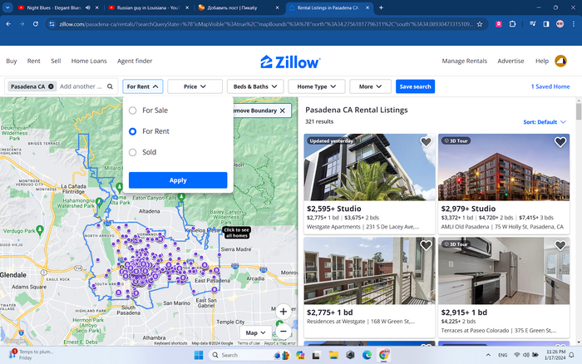Viewport: 582px width, 364px height.
Task: Open the Sell menu
Action: point(56,61)
